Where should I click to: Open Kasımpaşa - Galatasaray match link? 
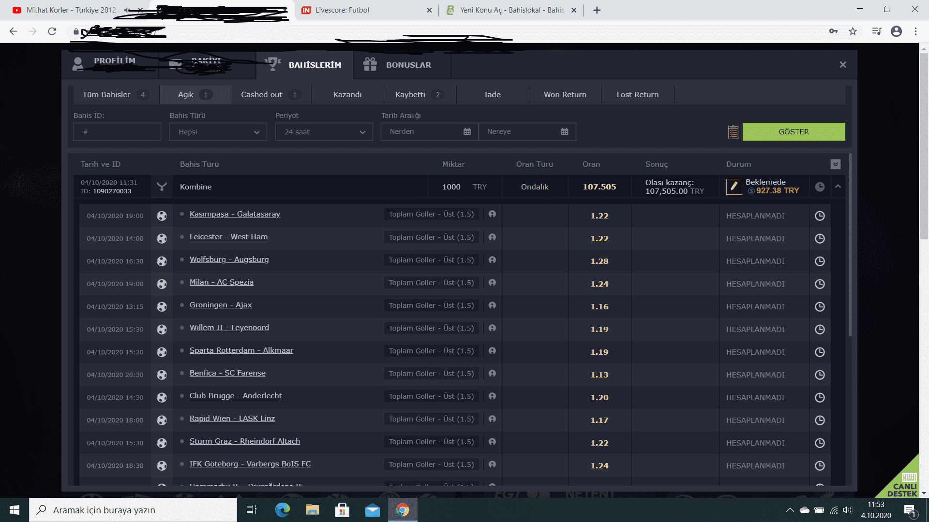point(235,214)
